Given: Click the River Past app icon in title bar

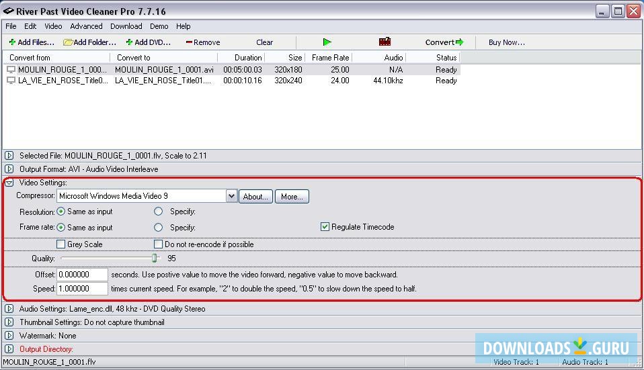Looking at the screenshot, I should (x=8, y=11).
